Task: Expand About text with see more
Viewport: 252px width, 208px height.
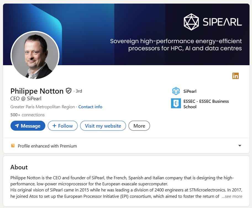Action: pos(232,196)
